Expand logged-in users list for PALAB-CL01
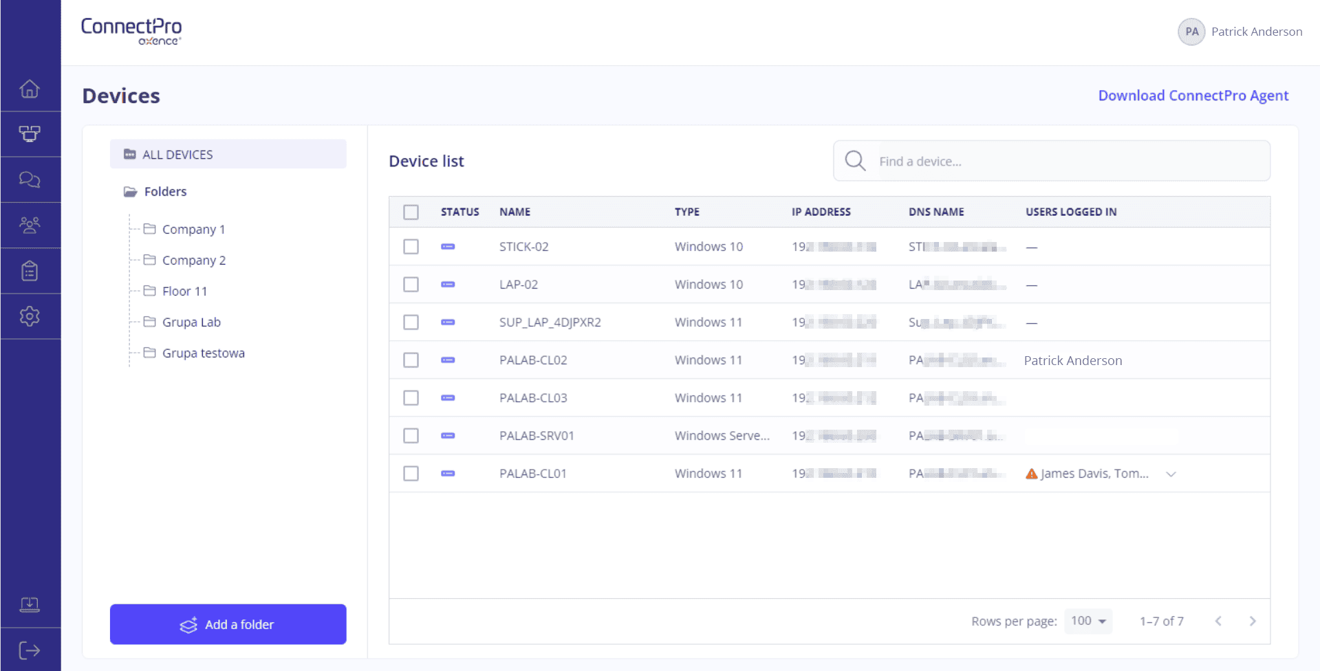This screenshot has width=1320, height=671. pyautogui.click(x=1171, y=474)
